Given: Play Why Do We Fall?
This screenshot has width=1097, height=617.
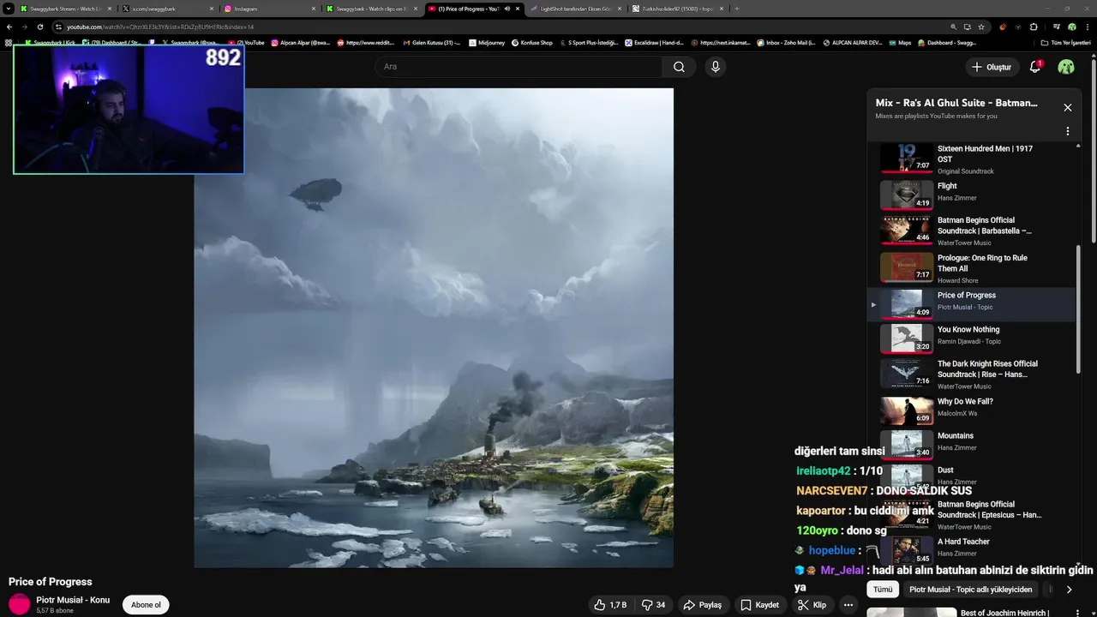Looking at the screenshot, I should pyautogui.click(x=970, y=410).
